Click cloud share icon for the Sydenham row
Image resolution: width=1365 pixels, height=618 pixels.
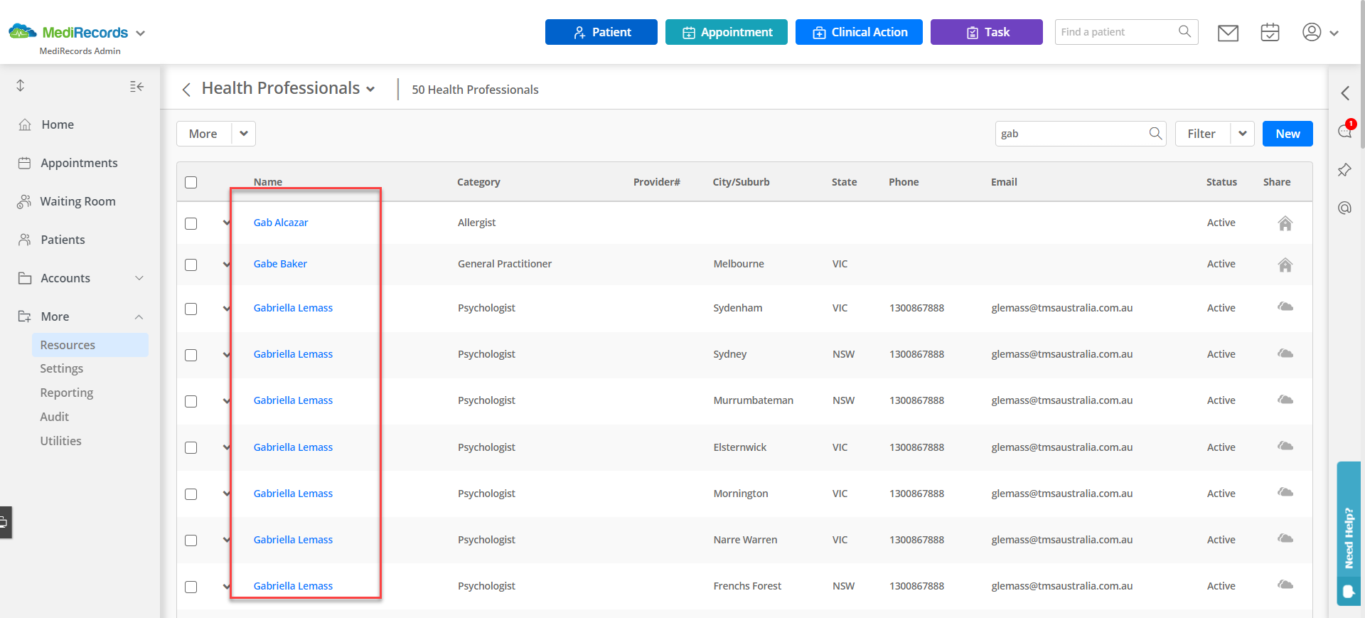(x=1285, y=307)
